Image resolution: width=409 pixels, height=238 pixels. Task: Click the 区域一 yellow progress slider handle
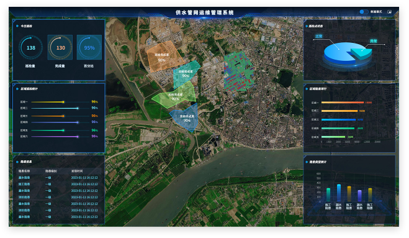[63, 102]
